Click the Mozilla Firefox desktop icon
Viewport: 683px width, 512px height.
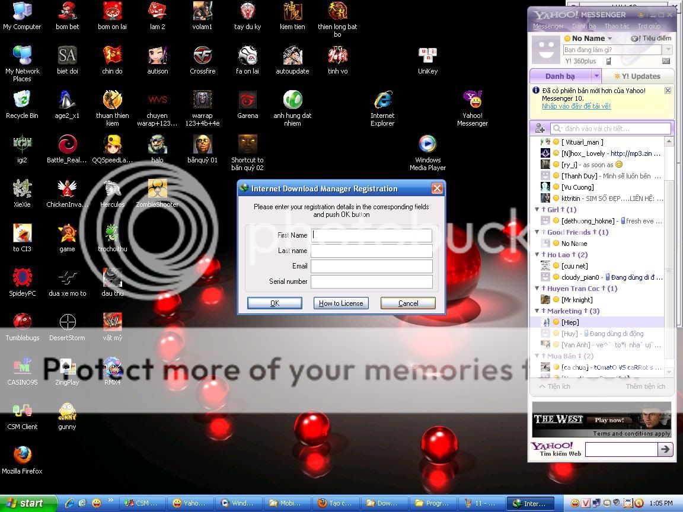pyautogui.click(x=22, y=460)
